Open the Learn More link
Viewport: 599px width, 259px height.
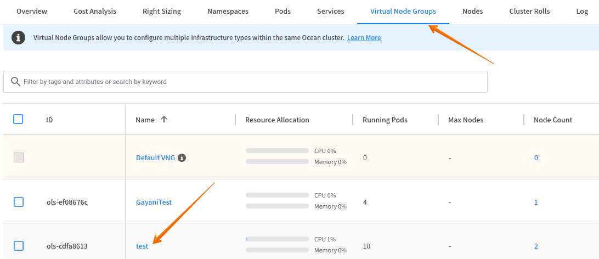click(x=364, y=38)
